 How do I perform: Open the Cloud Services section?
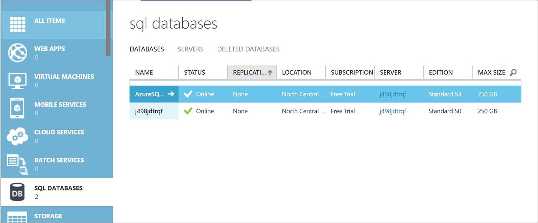click(17, 137)
